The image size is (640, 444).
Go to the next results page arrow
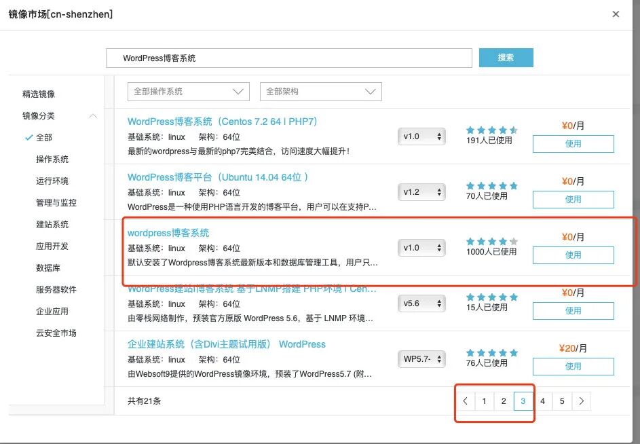click(581, 401)
